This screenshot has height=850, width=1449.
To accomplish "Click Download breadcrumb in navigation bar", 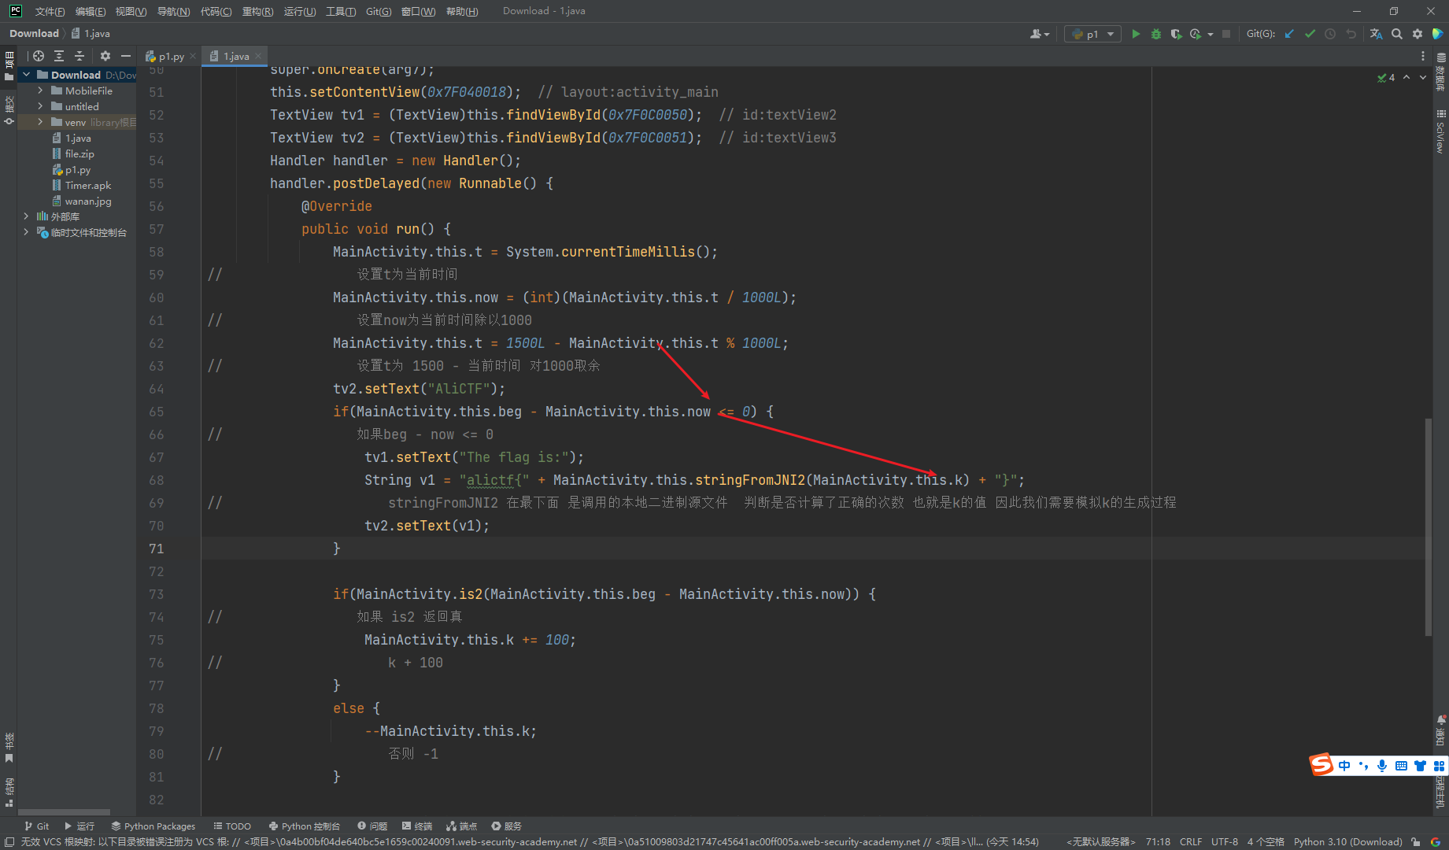I will tap(34, 33).
